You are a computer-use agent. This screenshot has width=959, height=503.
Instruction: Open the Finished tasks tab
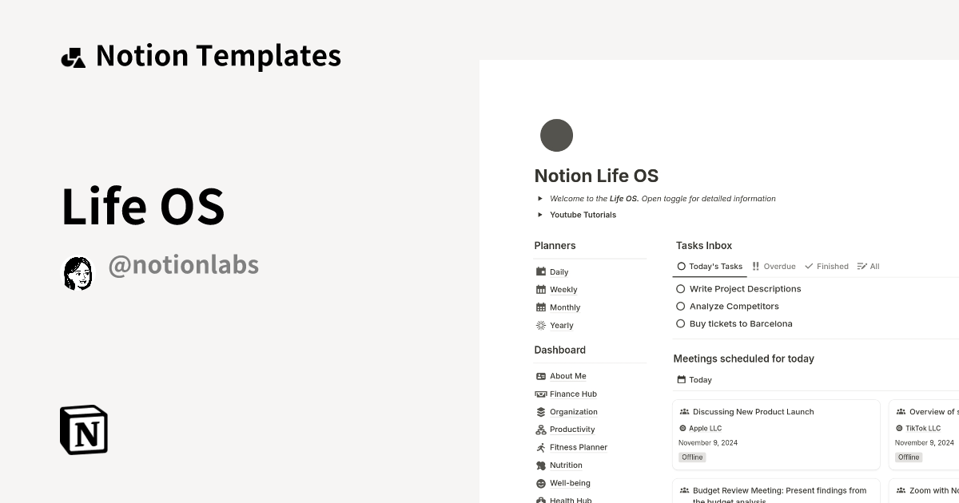[x=826, y=266]
